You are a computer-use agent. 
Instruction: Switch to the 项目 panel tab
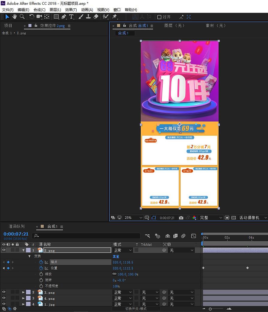click(8, 26)
